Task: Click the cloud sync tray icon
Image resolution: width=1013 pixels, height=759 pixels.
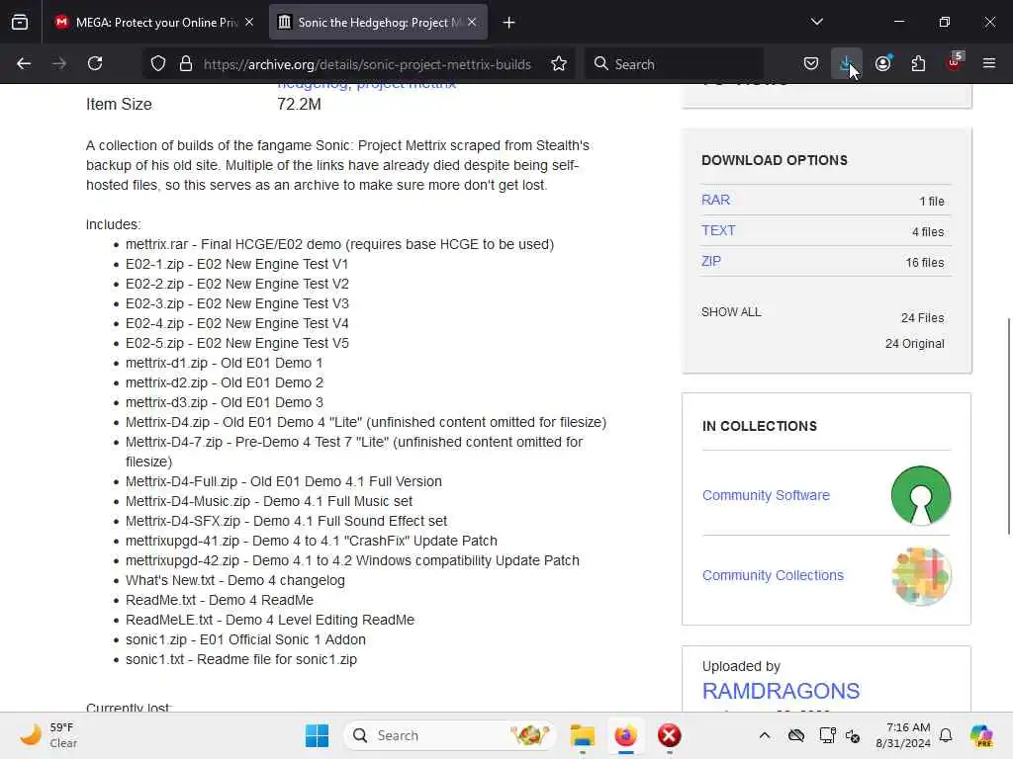Action: (x=796, y=735)
